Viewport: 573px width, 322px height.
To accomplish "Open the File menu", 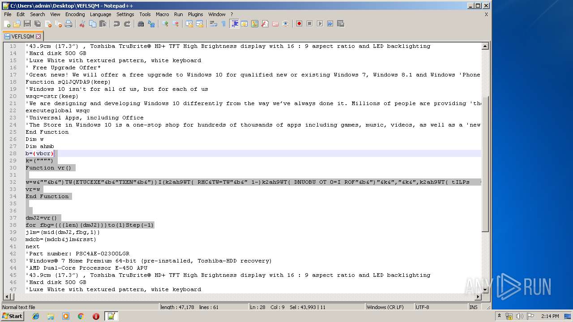I will coord(8,14).
